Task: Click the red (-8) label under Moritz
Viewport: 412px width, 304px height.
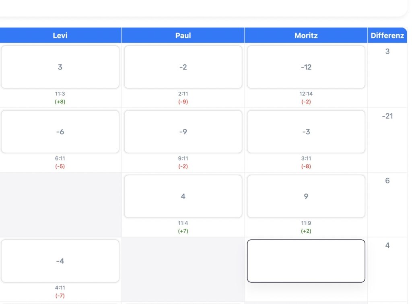Action: (306, 166)
